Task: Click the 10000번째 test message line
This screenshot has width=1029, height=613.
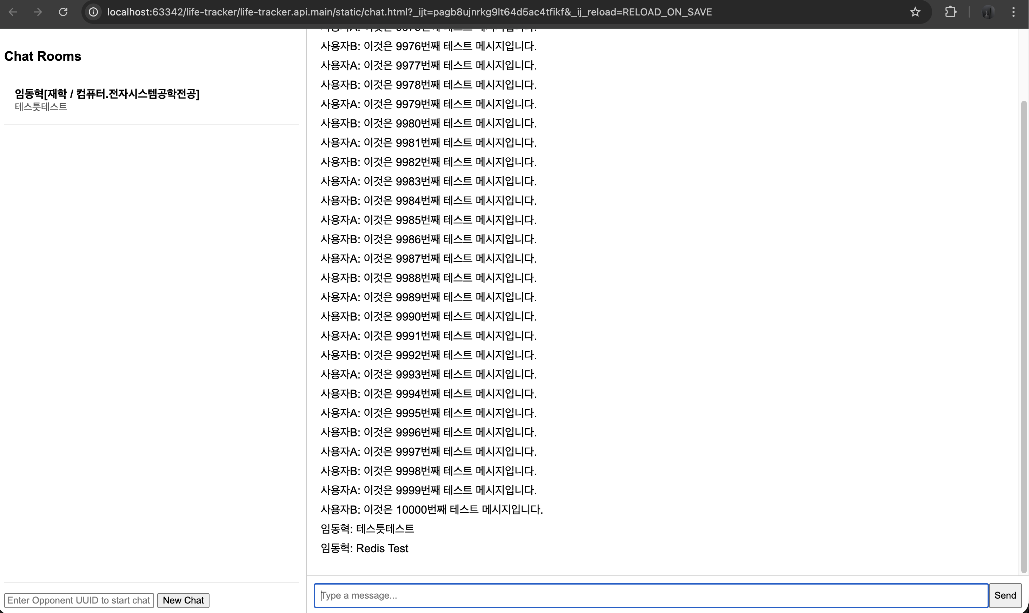Action: (432, 509)
